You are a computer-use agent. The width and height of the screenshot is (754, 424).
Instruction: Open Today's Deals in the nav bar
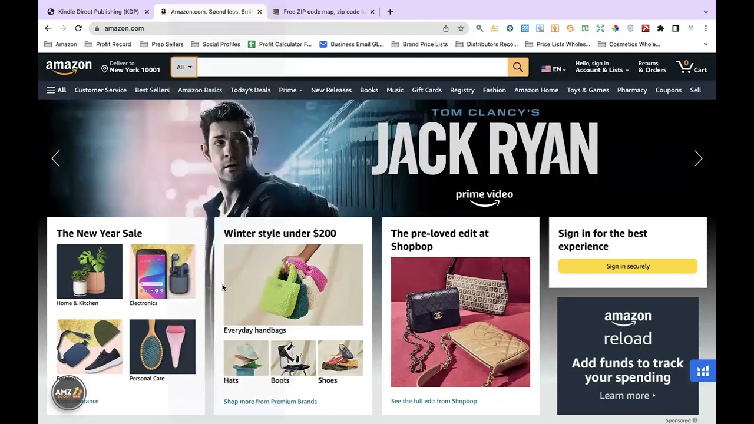point(250,90)
